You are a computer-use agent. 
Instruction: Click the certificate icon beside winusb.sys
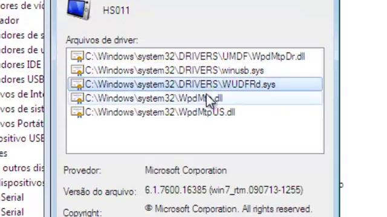click(77, 71)
